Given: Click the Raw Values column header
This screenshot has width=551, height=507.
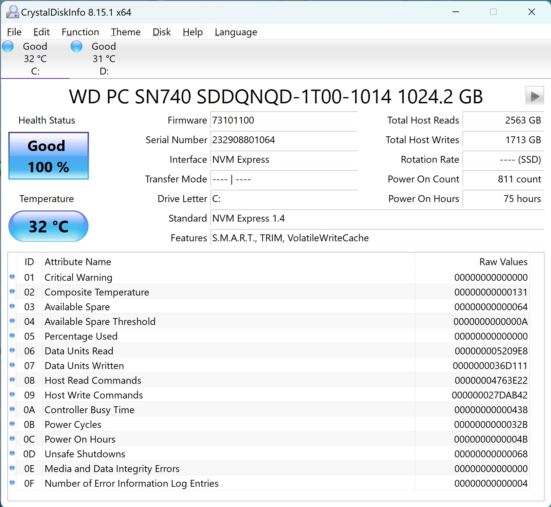Looking at the screenshot, I should click(x=503, y=262).
